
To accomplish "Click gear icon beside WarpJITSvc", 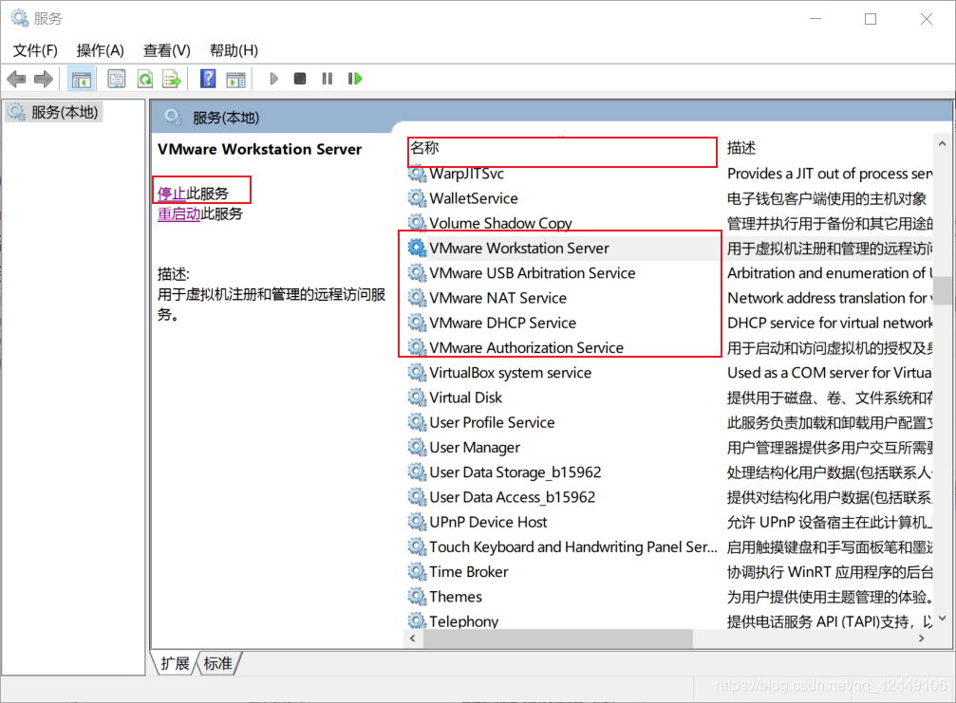I will (x=417, y=174).
